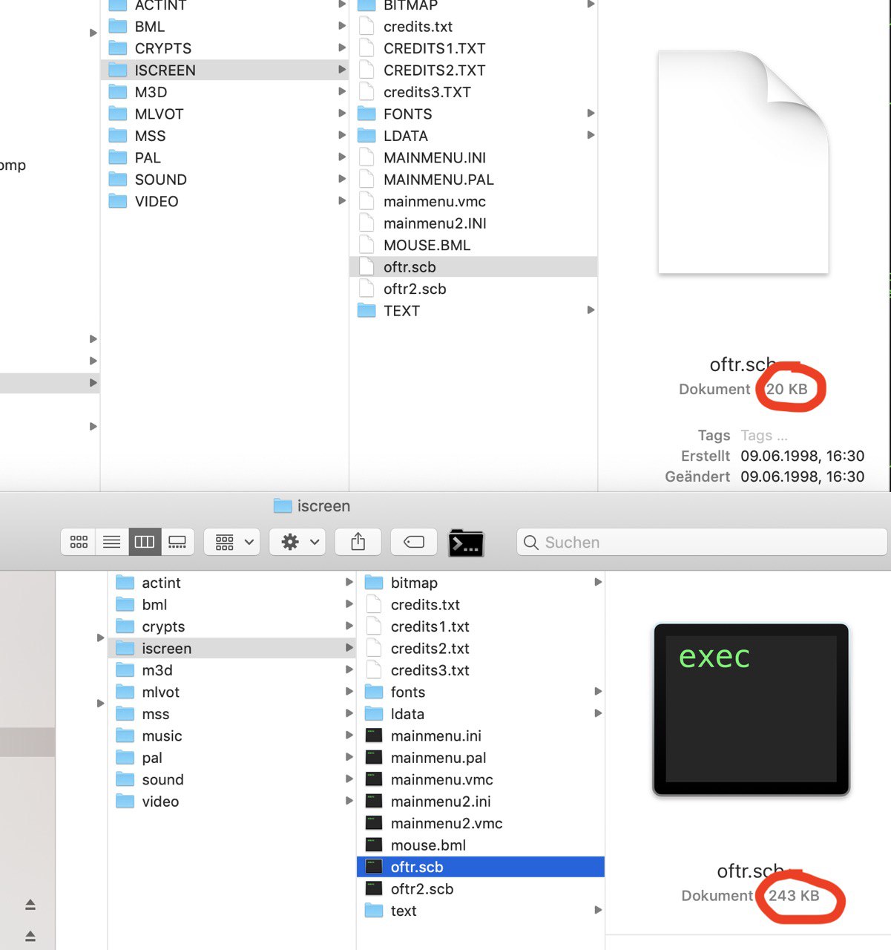The height and width of the screenshot is (950, 891).
Task: Expand the lowercase bitmap folder arrow
Action: tap(598, 583)
